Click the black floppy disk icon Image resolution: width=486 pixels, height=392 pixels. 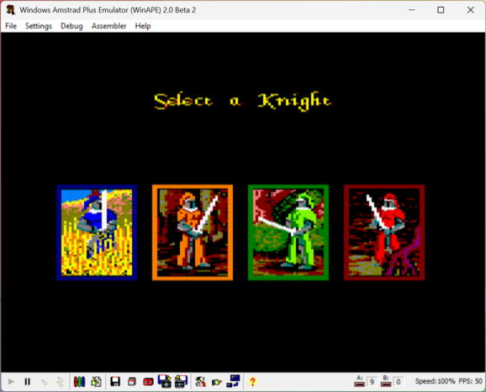tap(115, 382)
